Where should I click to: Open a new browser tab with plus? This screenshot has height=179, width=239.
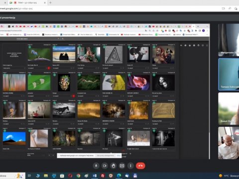[x=50, y=2]
